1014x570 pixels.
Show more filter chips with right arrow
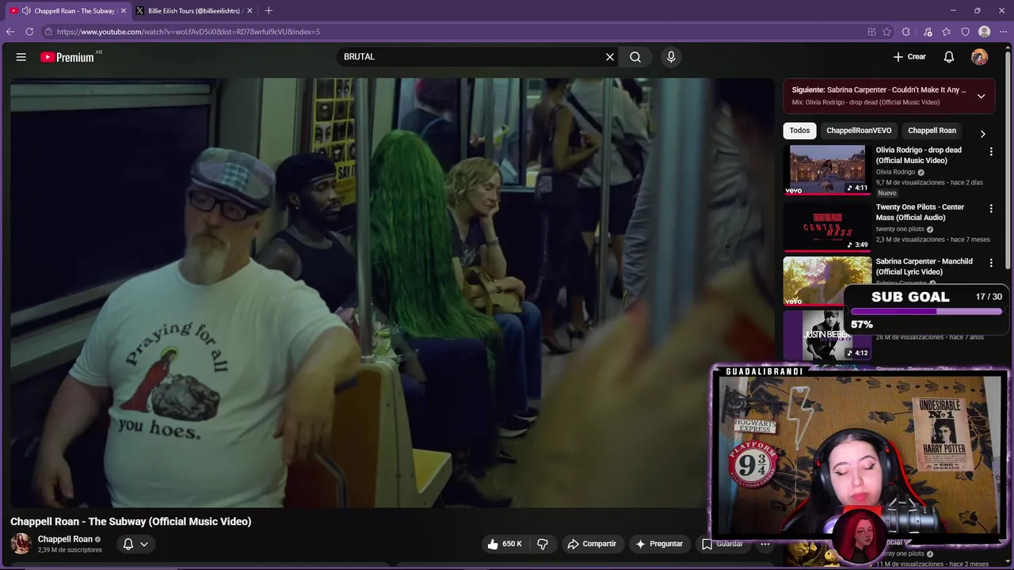982,134
